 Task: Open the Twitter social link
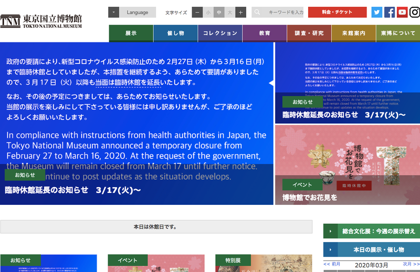tap(376, 12)
